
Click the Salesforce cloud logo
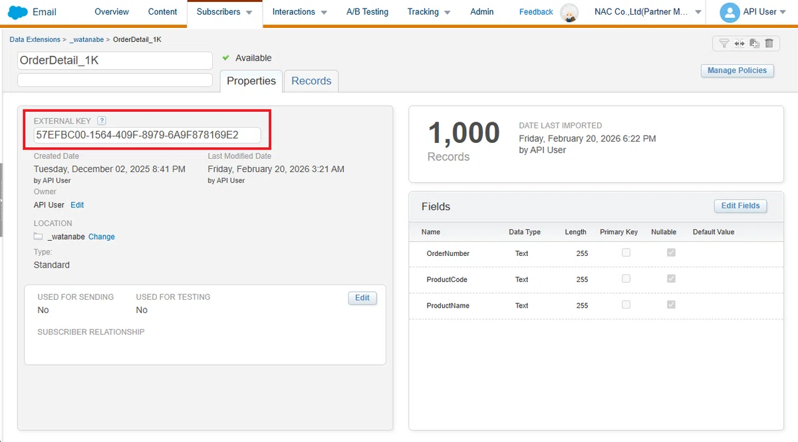(x=17, y=12)
